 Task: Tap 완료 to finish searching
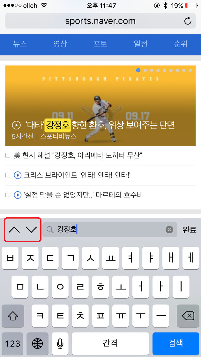point(190,230)
